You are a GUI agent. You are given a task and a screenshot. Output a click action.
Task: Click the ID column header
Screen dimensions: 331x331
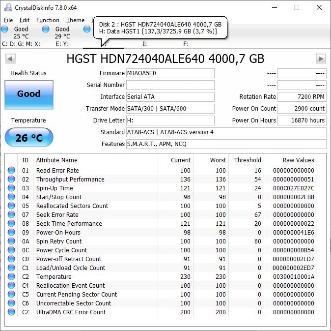pos(25,160)
